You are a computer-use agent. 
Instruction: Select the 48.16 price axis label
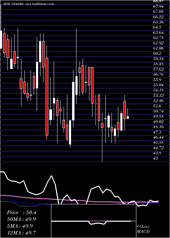click(x=158, y=127)
